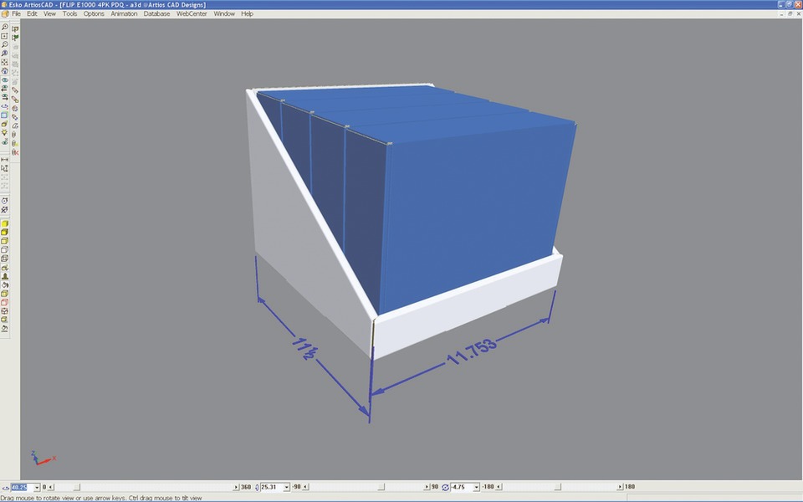Expand the 48.25 rotation angle dropdown
803x502 pixels.
(36, 487)
